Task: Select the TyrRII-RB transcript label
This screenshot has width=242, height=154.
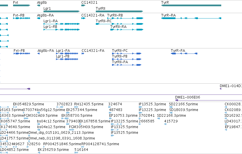Action: click(115, 15)
